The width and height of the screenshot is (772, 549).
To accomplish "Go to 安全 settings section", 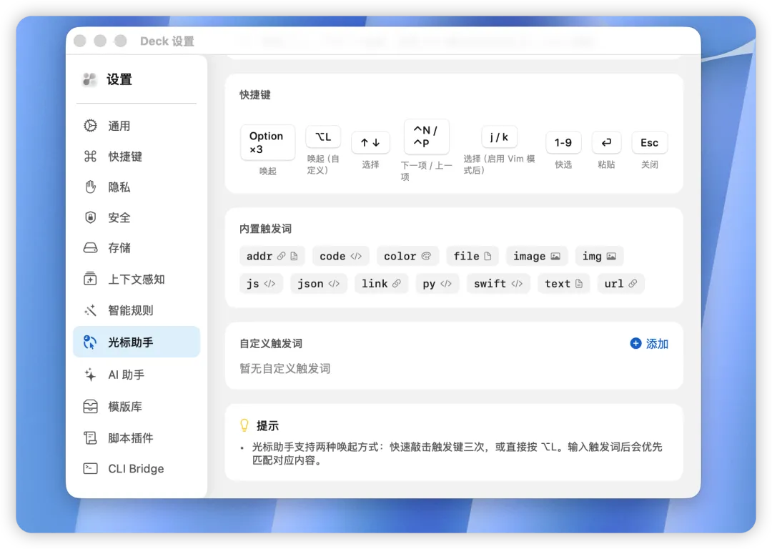I will tap(137, 217).
